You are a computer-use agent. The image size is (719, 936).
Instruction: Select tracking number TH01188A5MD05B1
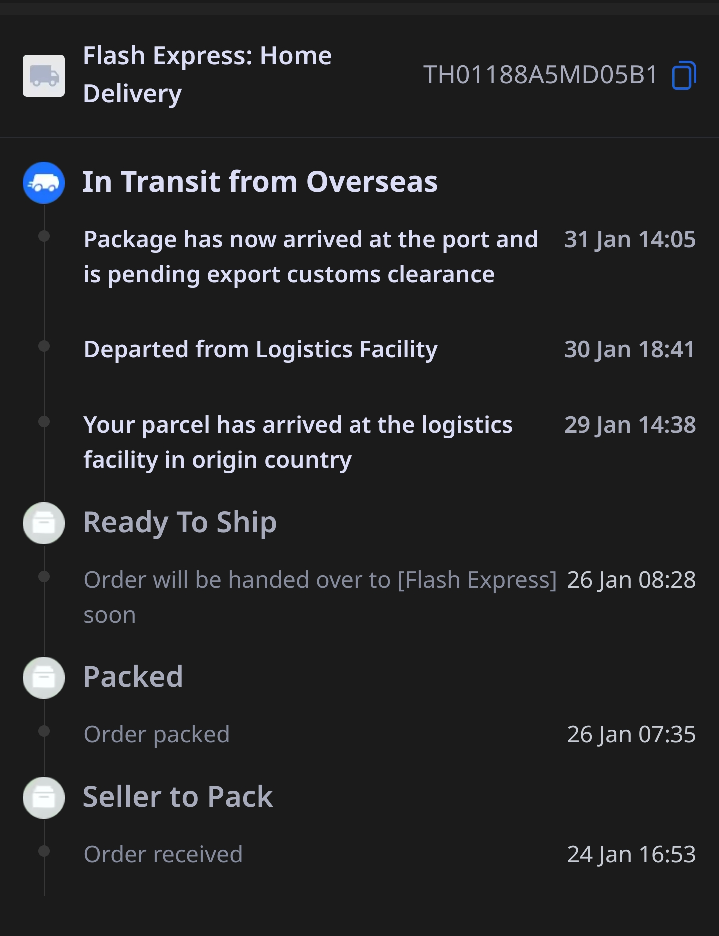(540, 75)
